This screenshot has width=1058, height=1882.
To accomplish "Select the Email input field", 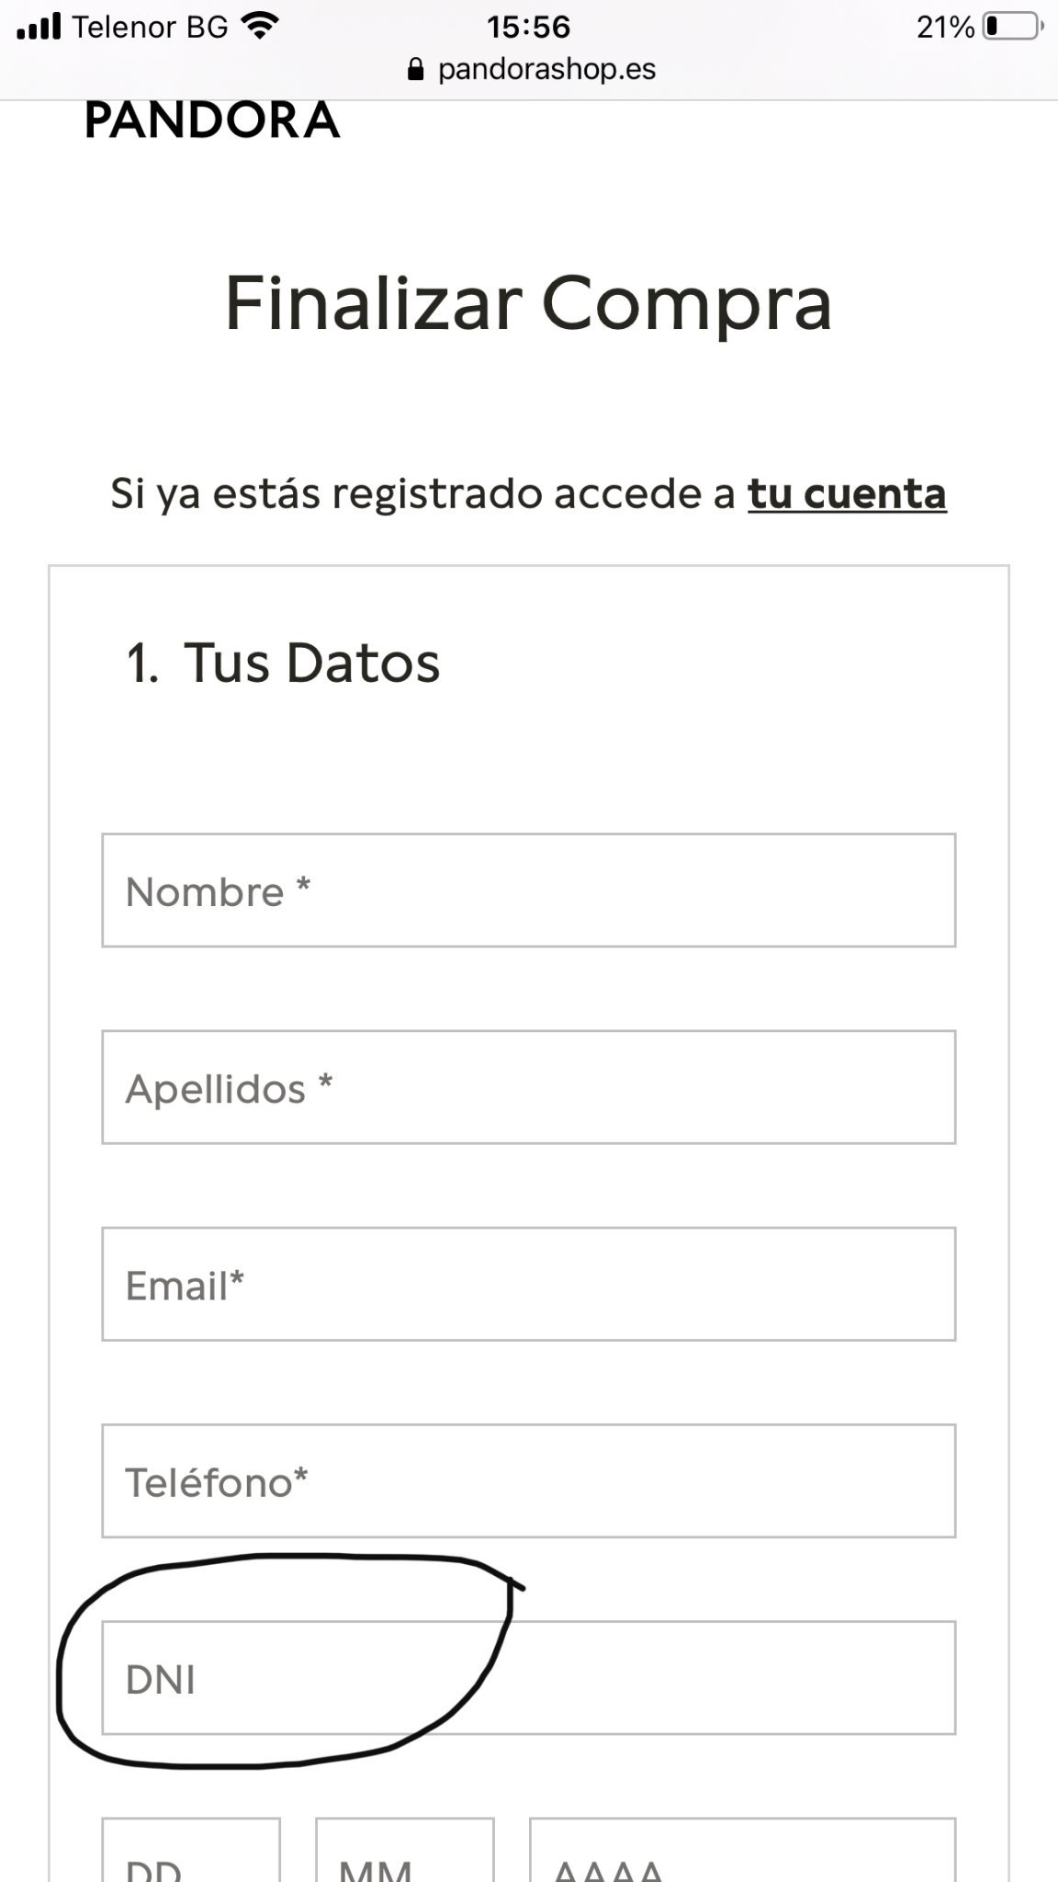I will point(529,1284).
